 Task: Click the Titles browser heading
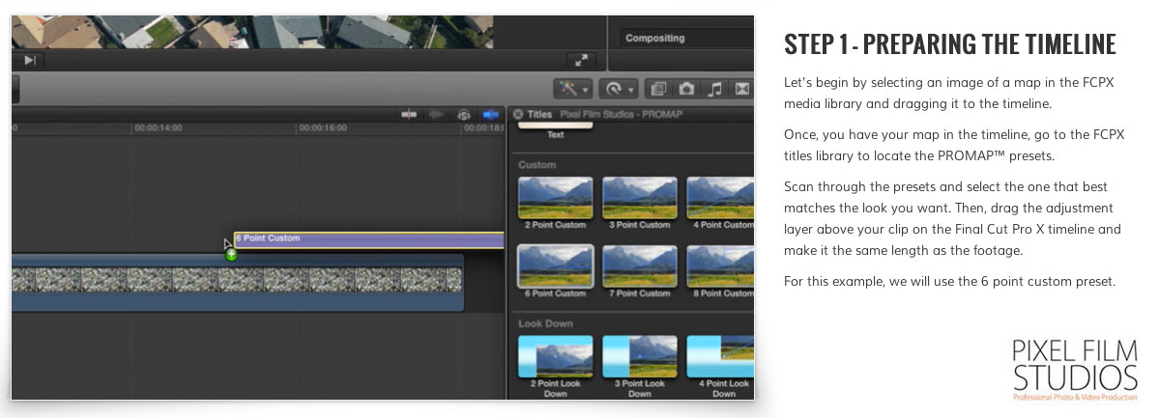pos(539,115)
